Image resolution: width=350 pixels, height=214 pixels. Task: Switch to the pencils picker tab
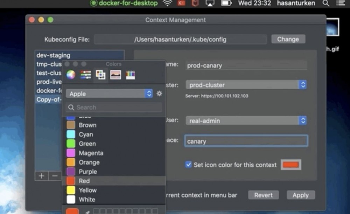click(131, 75)
